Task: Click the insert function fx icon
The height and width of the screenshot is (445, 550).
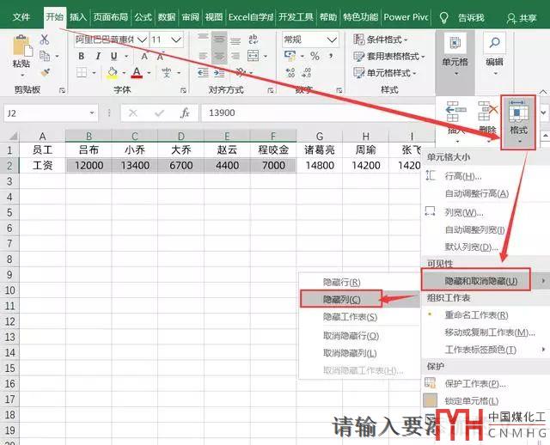Action: click(x=184, y=113)
